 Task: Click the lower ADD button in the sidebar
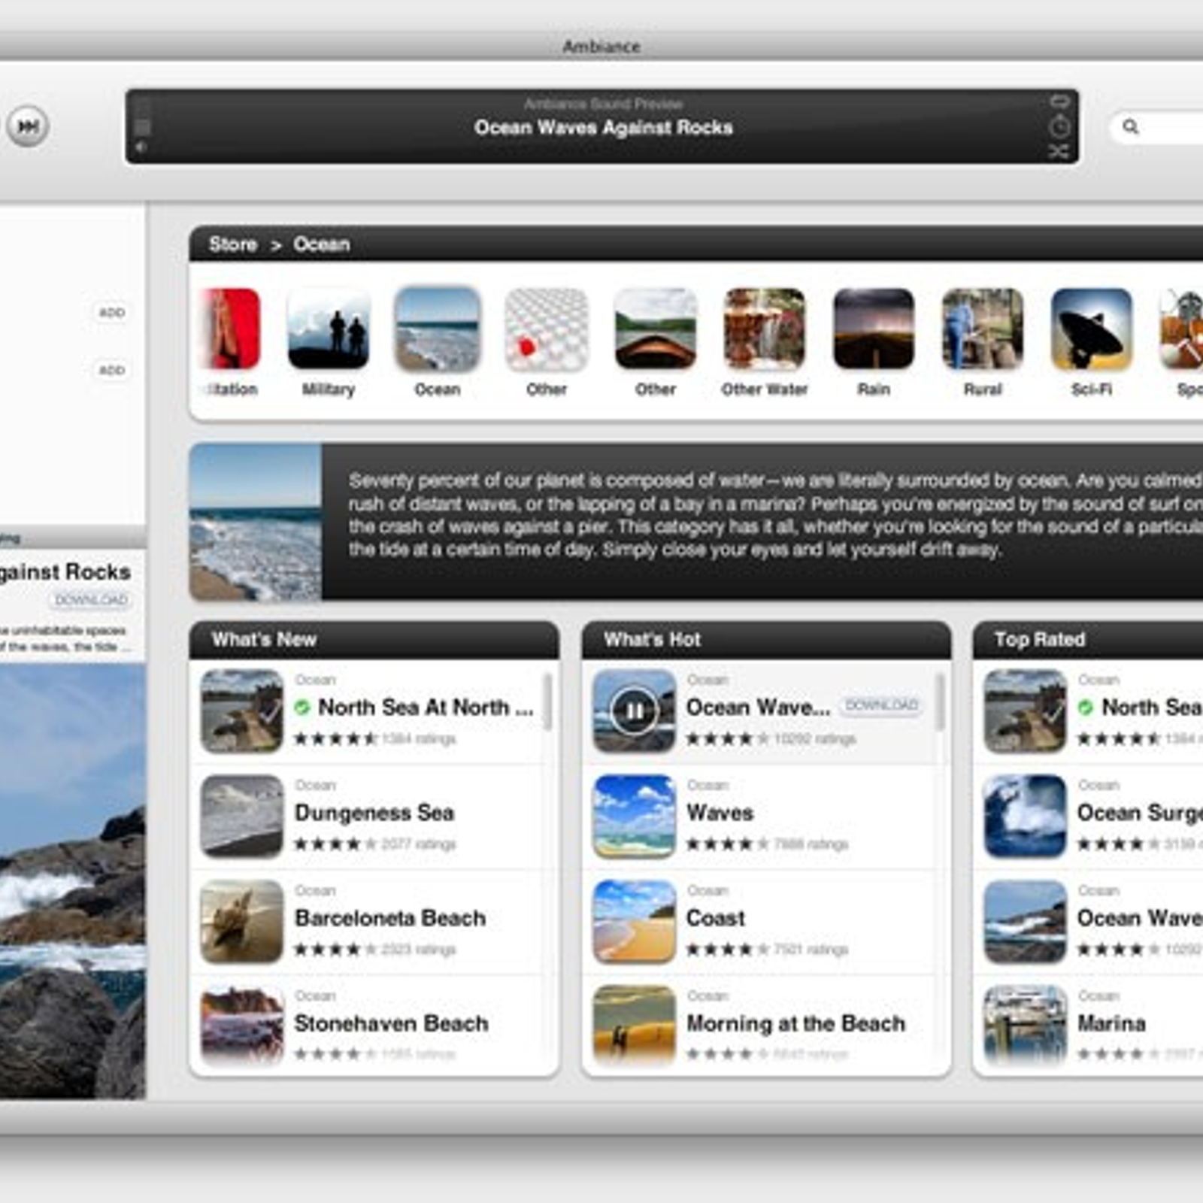click(x=112, y=370)
